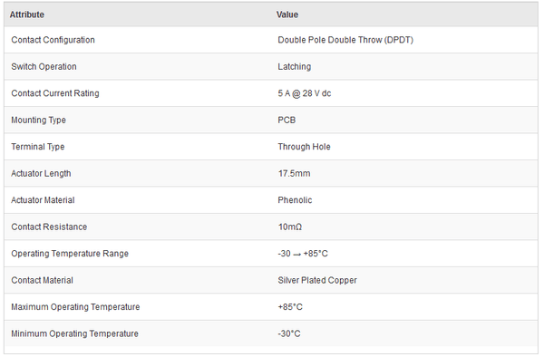
Task: Click the Double Pole Double Throw (DPDT) value
Action: coord(345,40)
